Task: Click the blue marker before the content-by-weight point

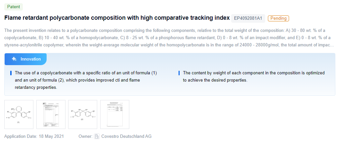Action: point(179,73)
